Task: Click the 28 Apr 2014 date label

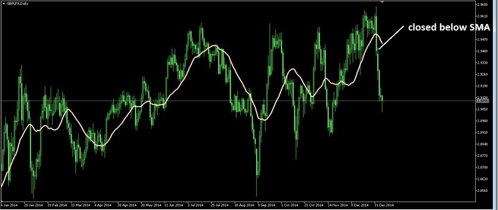Action: click(127, 205)
